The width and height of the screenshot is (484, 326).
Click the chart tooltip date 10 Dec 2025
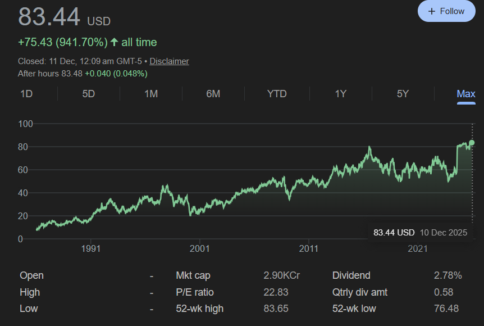point(444,232)
